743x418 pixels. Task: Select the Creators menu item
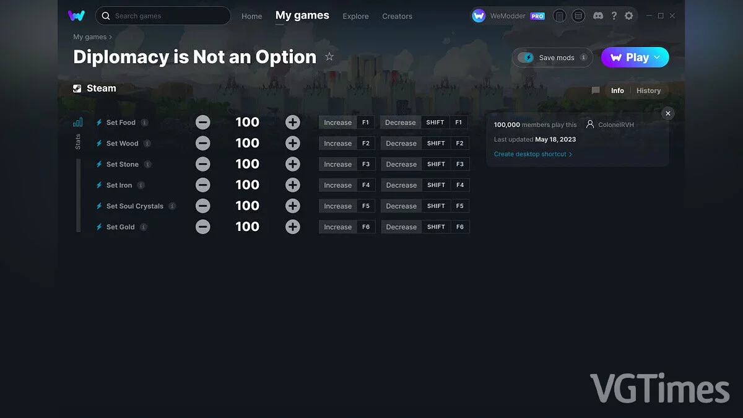(397, 17)
